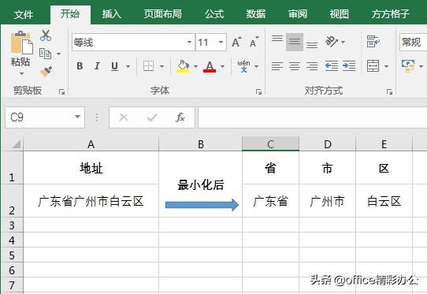
Task: Confirm formula entry with checkmark
Action: point(152,117)
